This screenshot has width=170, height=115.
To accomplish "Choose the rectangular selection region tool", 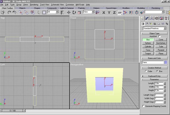I will point(44,13).
